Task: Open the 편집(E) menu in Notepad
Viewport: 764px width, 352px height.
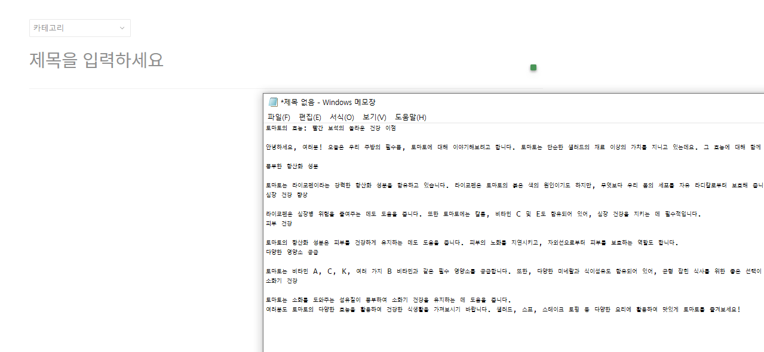Action: tap(309, 117)
